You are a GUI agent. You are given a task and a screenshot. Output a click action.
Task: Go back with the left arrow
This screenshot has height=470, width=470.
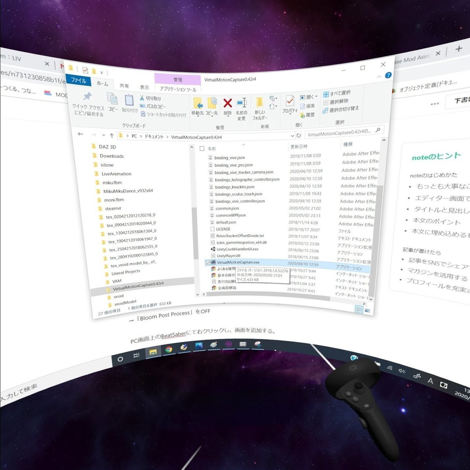coord(80,134)
